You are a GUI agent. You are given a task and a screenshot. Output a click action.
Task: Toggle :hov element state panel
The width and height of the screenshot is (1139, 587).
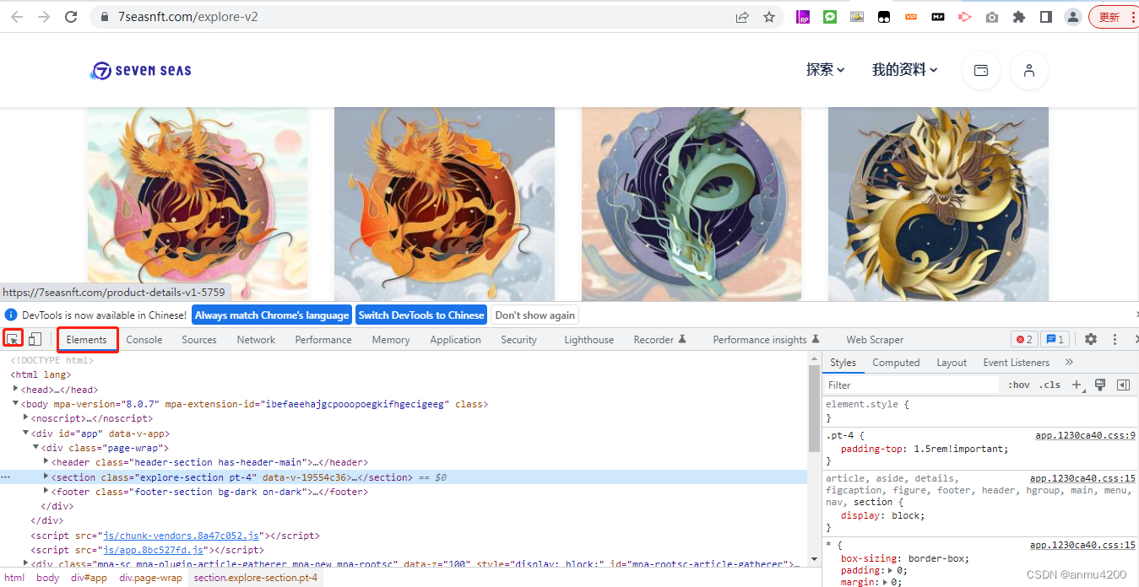[1019, 385]
